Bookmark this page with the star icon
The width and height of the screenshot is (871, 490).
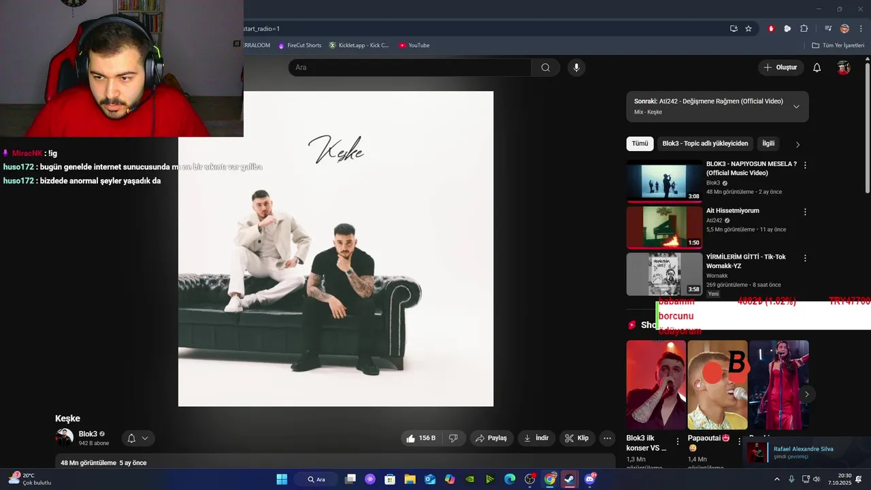(749, 29)
